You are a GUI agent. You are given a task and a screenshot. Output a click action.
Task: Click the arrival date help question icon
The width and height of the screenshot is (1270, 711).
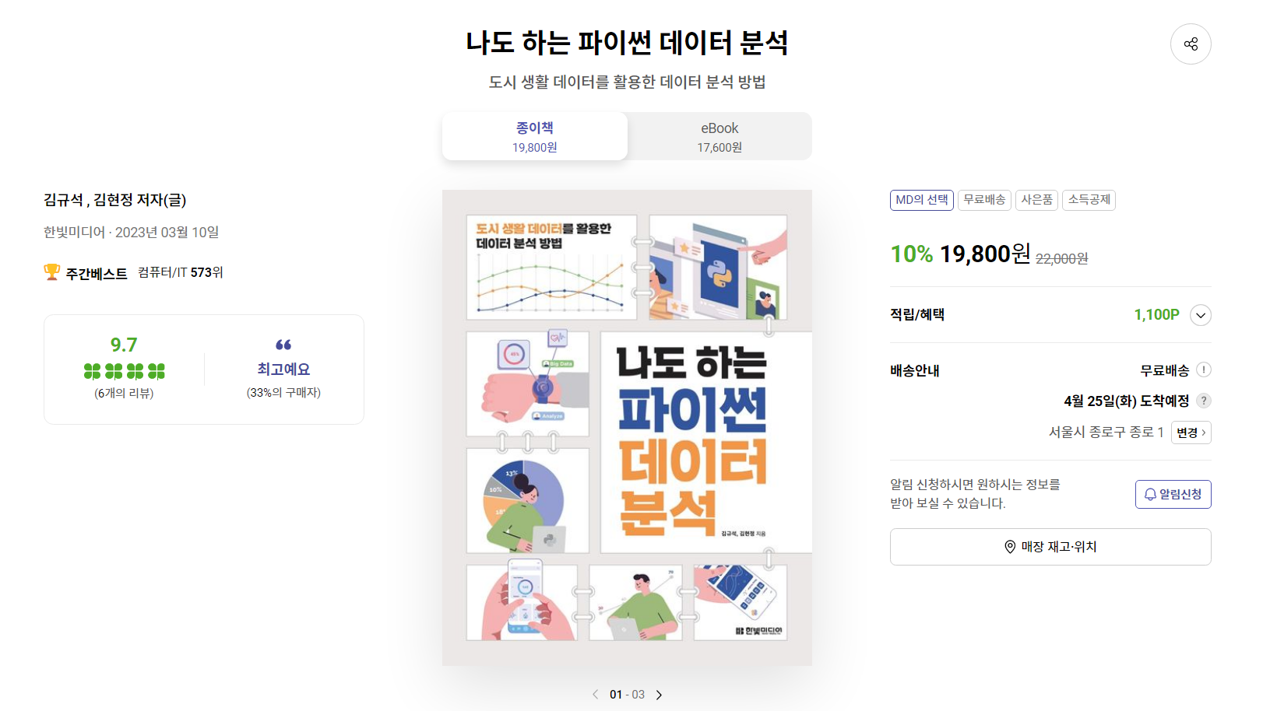[x=1204, y=401]
